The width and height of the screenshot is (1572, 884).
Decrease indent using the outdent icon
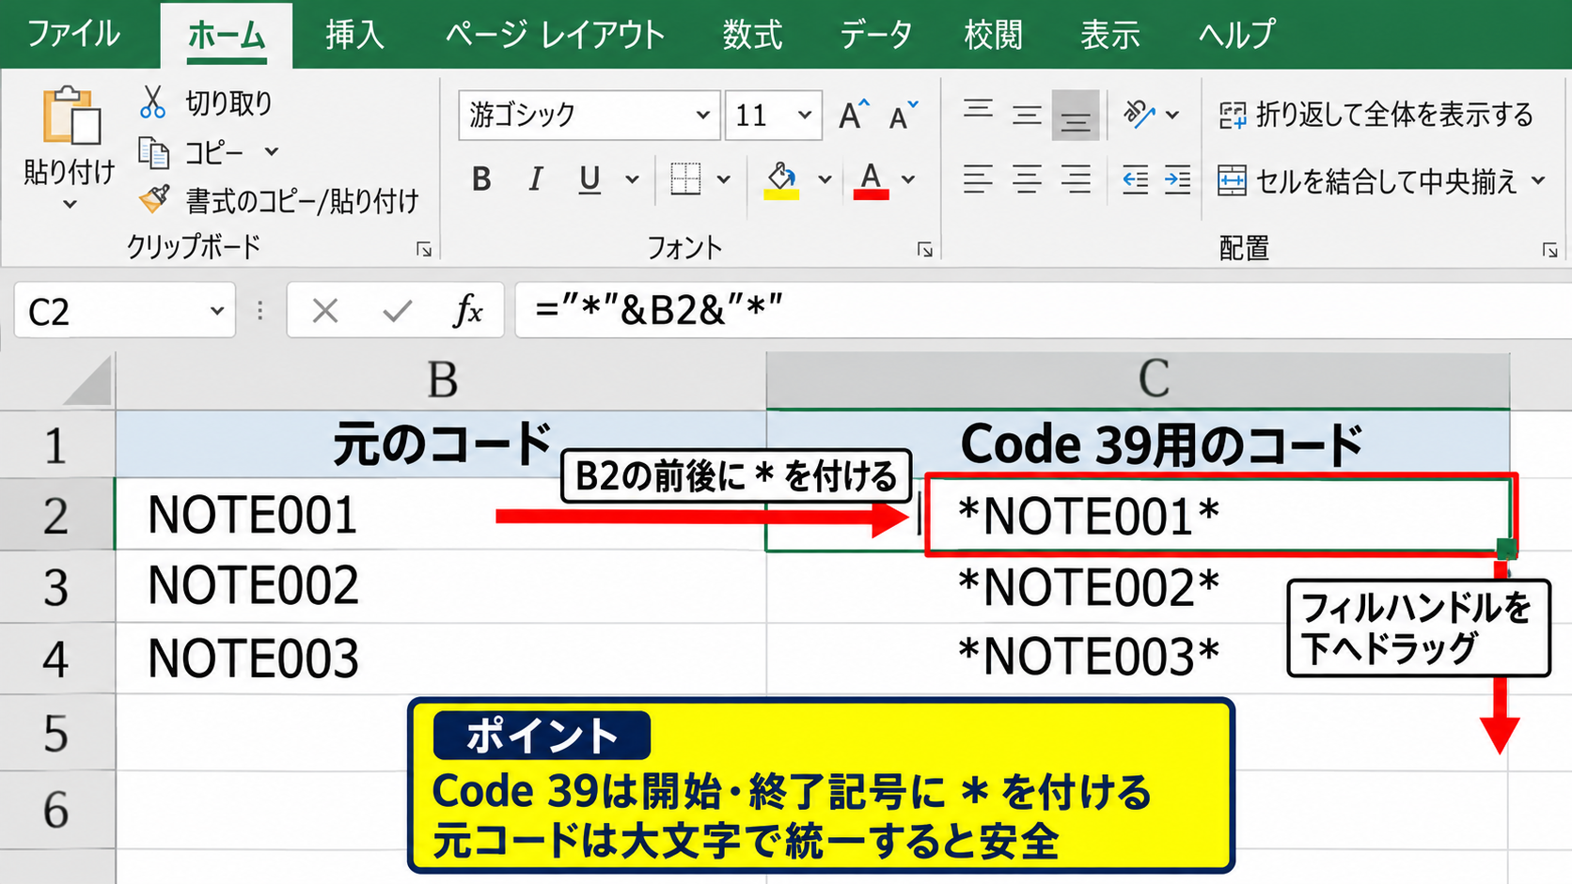point(1135,178)
